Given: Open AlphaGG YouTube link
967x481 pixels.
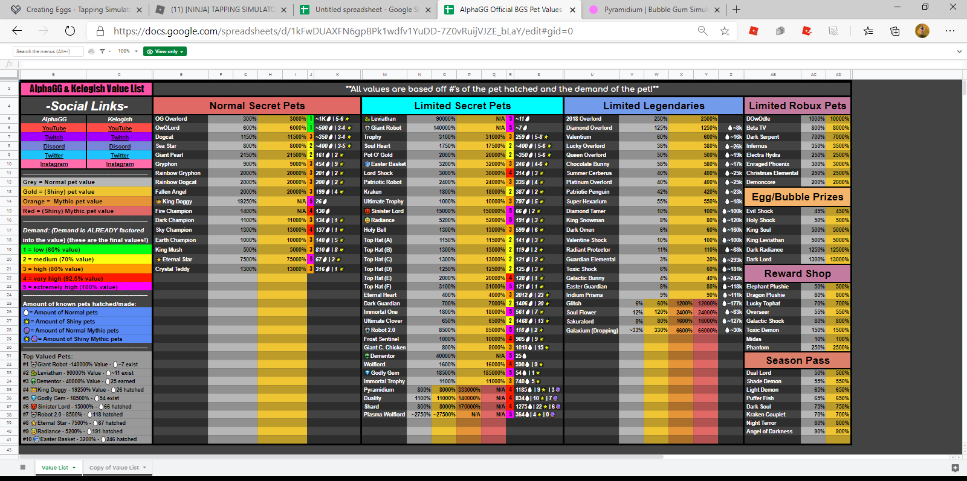Looking at the screenshot, I should click(54, 128).
